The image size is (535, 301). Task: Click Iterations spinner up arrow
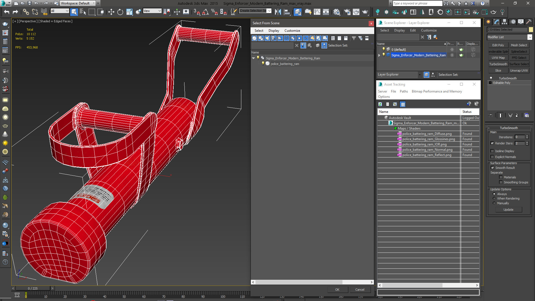pyautogui.click(x=527, y=136)
